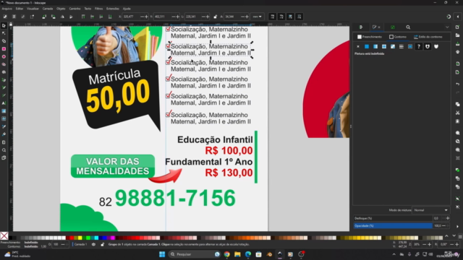
Task: Click the no-color X palette swatch
Action: tap(4, 236)
